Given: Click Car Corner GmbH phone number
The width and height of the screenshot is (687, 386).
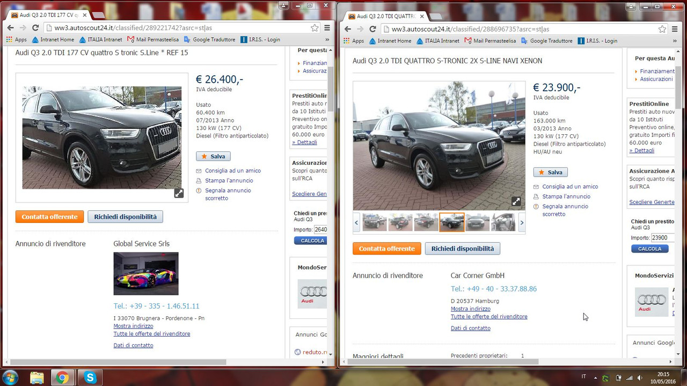Looking at the screenshot, I should pyautogui.click(x=493, y=289).
